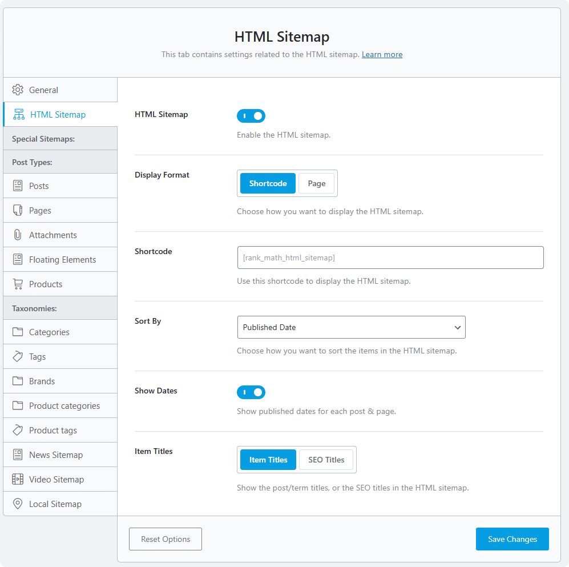
Task: Click the Reset Options button
Action: (x=166, y=539)
